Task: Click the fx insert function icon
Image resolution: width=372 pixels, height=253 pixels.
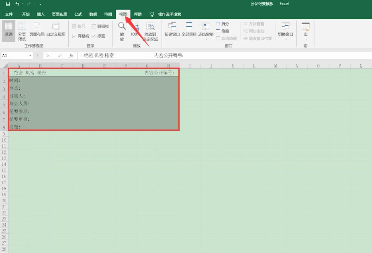Action: tap(71, 56)
